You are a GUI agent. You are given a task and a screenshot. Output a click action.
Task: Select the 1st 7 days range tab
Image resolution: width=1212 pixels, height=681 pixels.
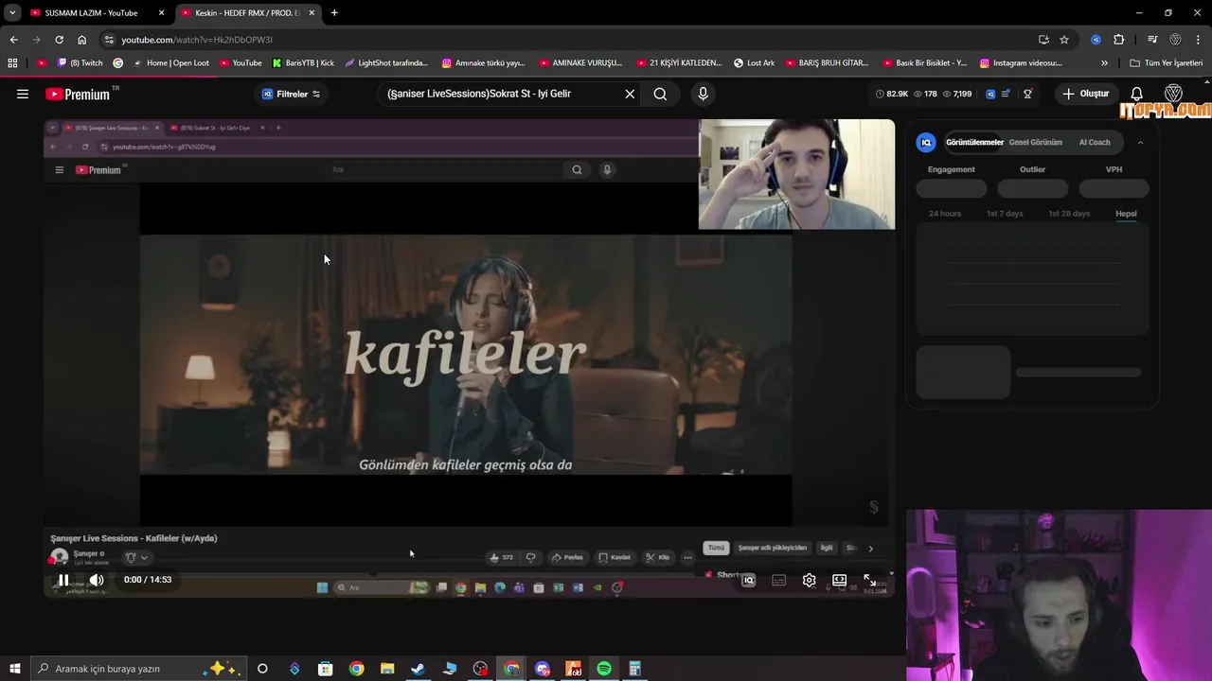click(x=1005, y=214)
